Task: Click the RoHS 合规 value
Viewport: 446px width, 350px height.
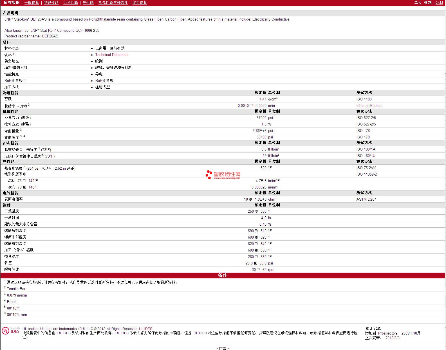Action: [x=104, y=80]
